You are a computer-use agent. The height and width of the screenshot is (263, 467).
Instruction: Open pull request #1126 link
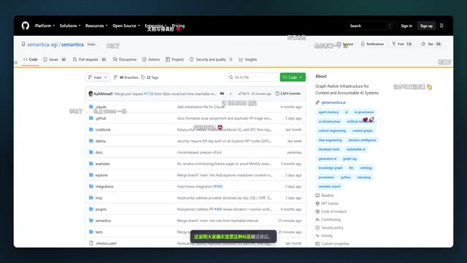tap(149, 94)
